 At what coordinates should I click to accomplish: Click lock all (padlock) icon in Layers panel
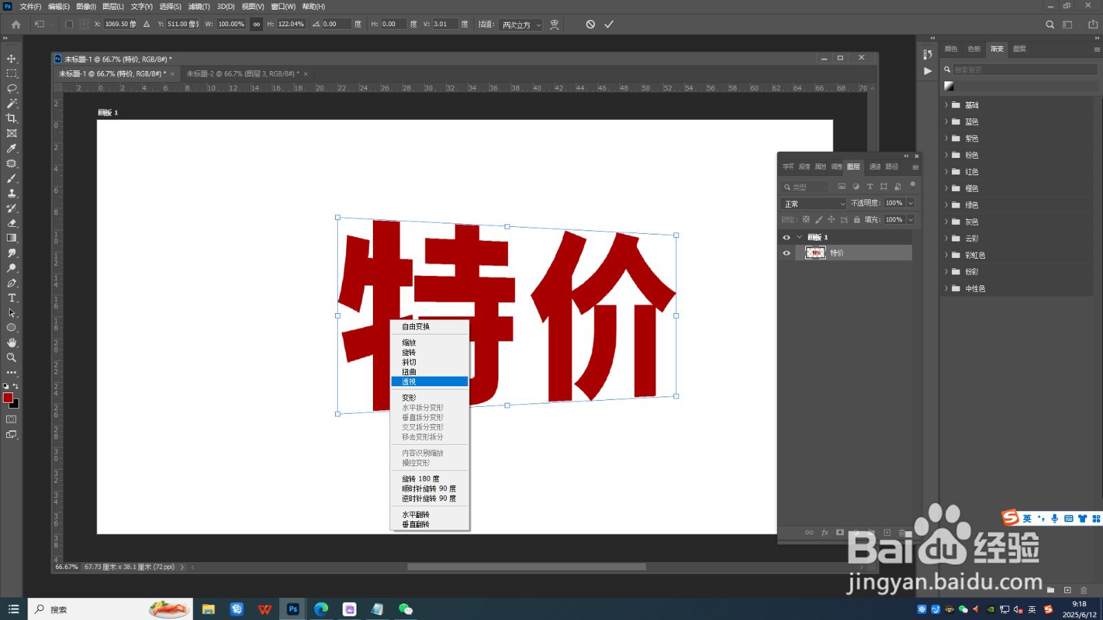click(x=857, y=219)
